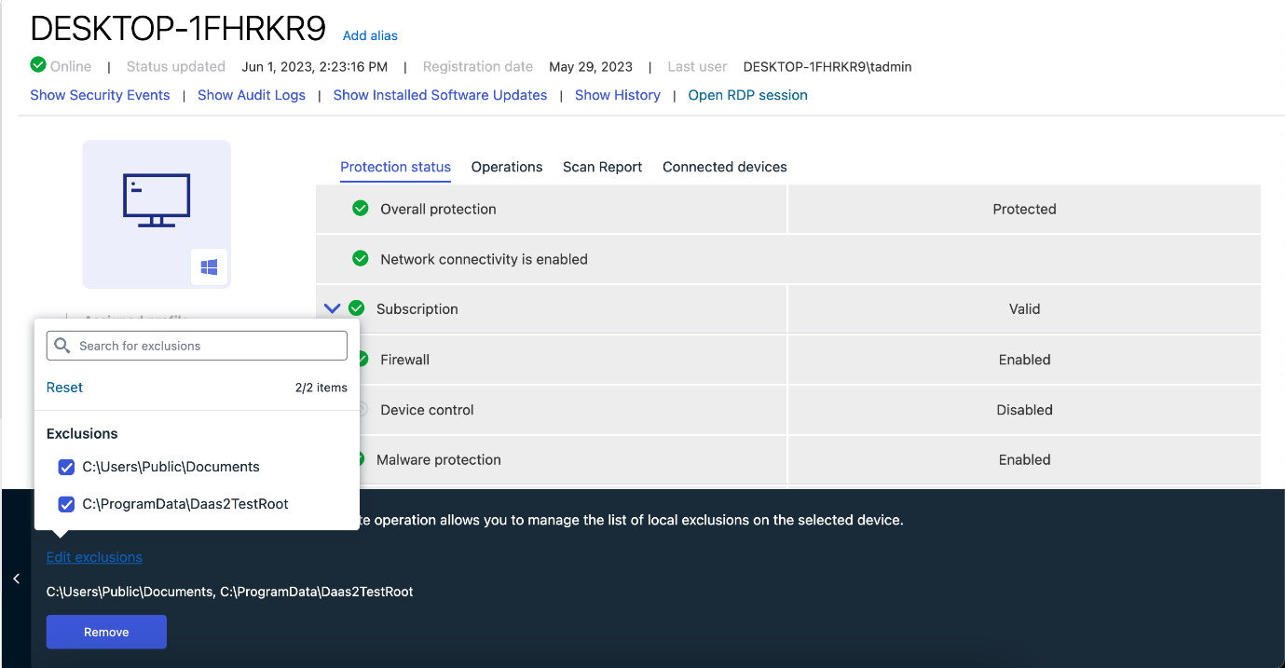Open RDP session link
This screenshot has height=668, width=1285.
pos(747,95)
